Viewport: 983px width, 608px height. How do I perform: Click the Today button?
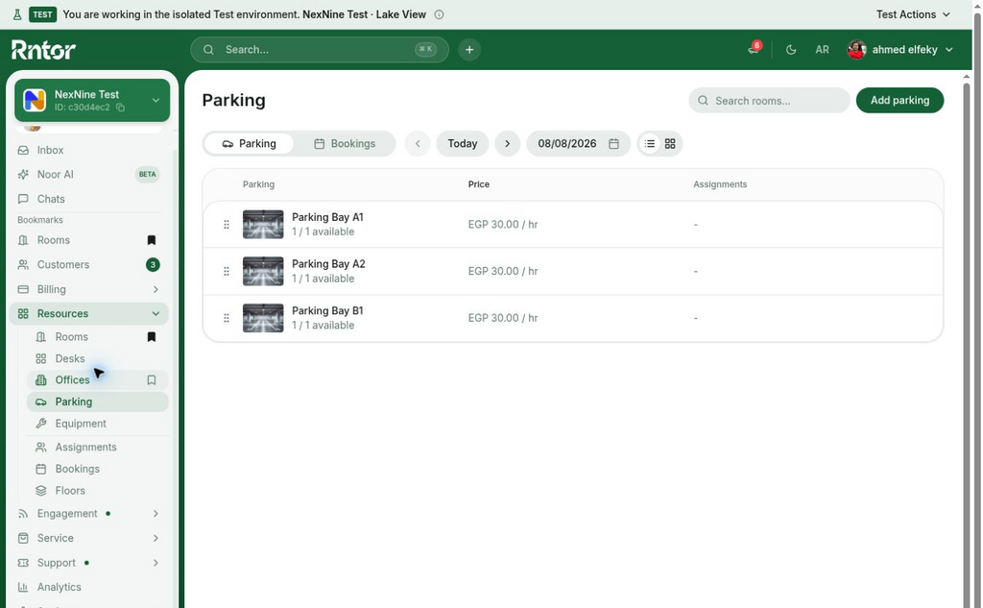[x=462, y=144]
